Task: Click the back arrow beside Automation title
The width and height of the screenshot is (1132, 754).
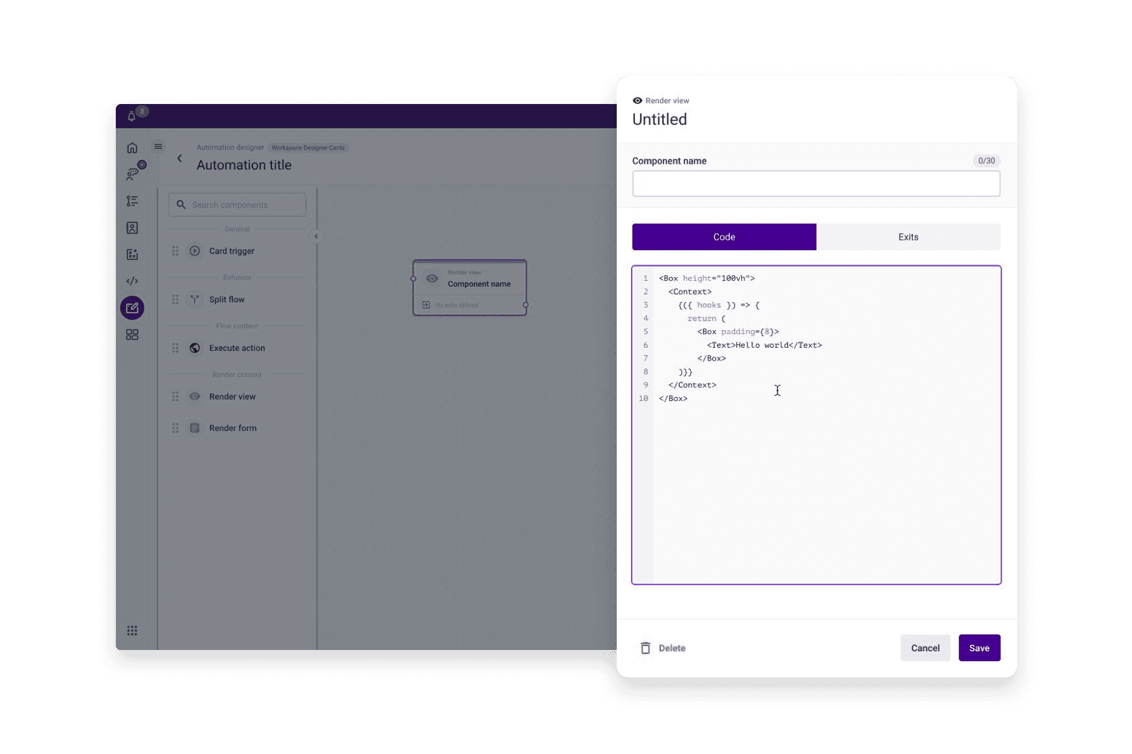Action: coord(180,158)
